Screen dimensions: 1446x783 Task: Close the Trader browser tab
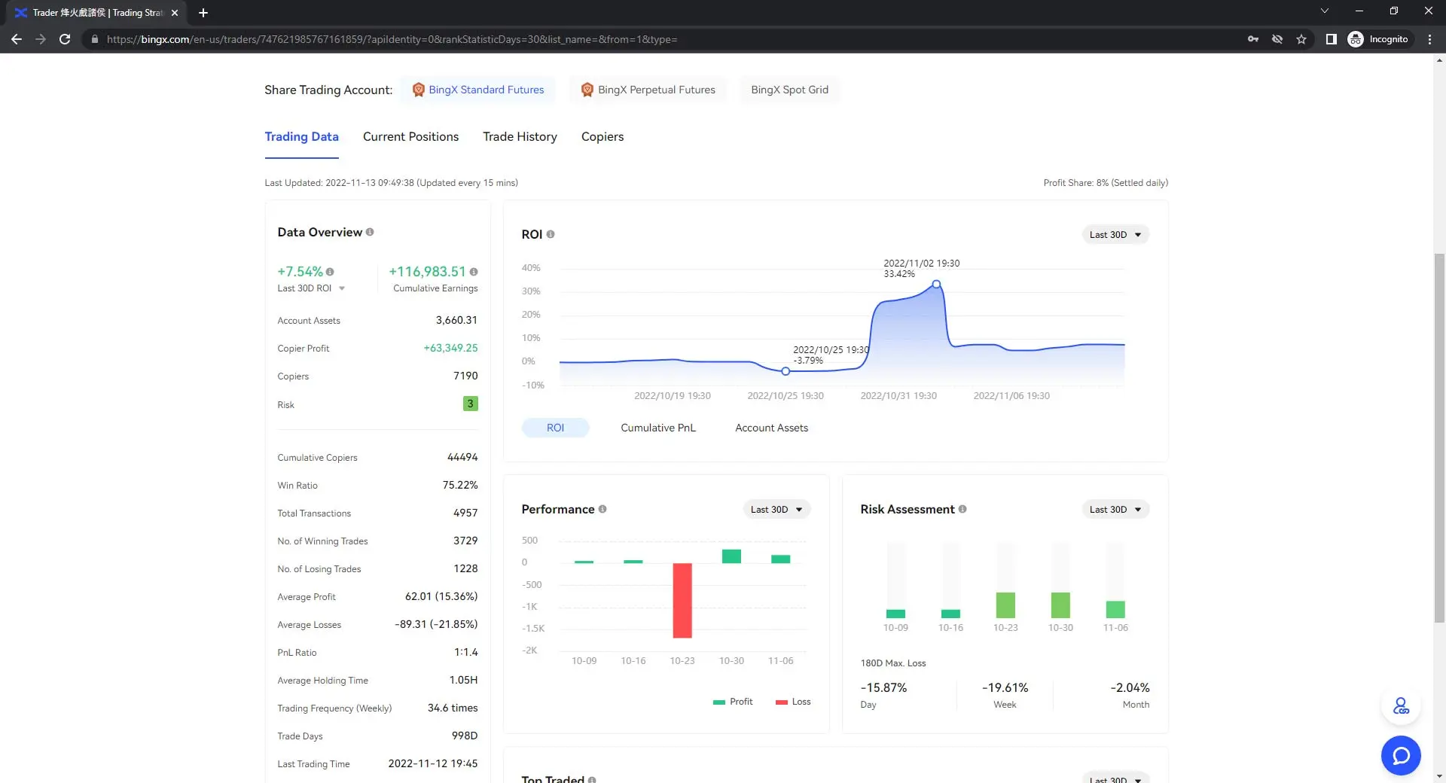pyautogui.click(x=175, y=13)
